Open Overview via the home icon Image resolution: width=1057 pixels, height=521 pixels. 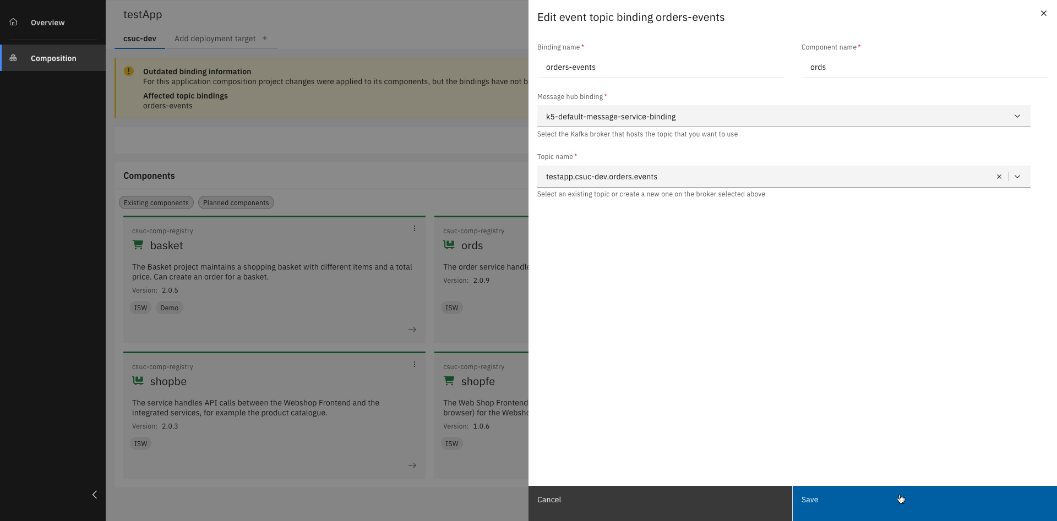13,21
